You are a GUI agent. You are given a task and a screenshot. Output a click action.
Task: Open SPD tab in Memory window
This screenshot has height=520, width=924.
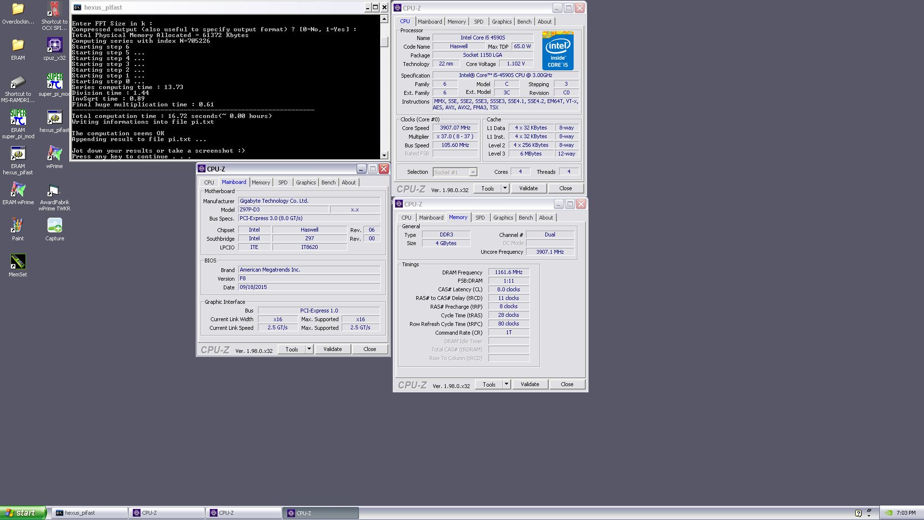point(480,218)
